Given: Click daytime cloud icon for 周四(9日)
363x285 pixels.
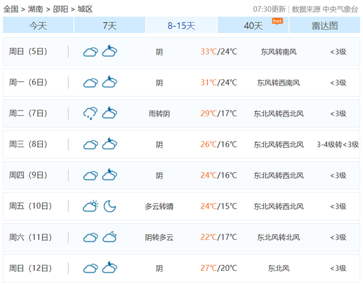Looking at the screenshot, I should tap(91, 176).
